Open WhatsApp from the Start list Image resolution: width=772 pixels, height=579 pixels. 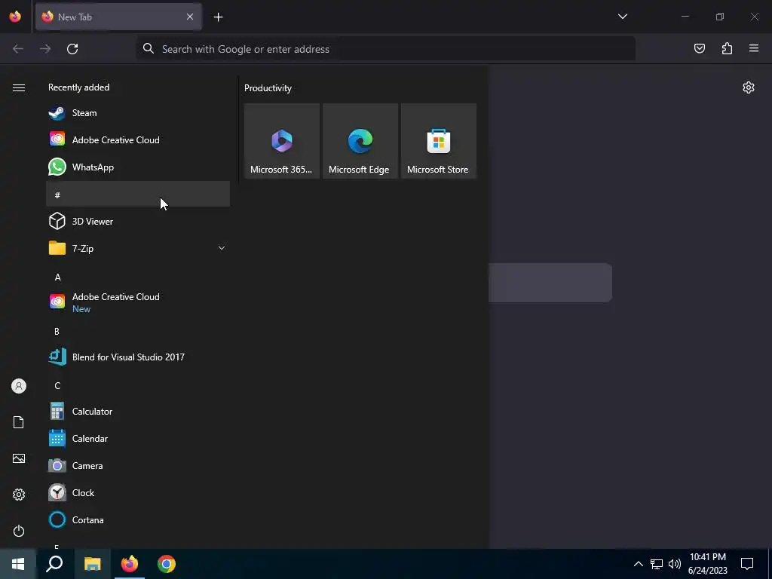pos(138,167)
